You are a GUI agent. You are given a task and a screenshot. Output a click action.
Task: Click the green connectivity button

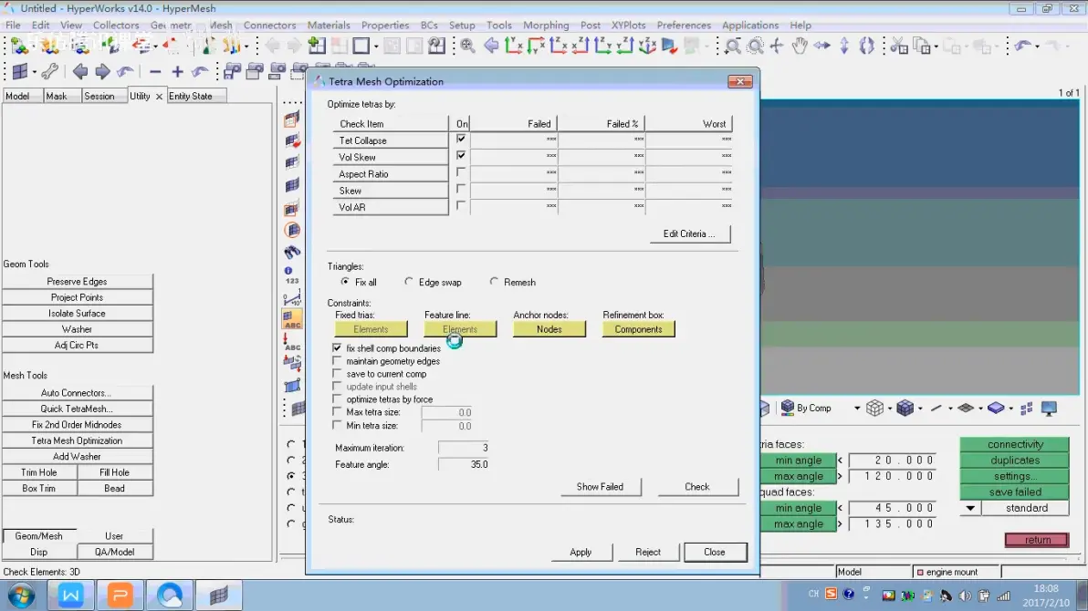(1015, 444)
